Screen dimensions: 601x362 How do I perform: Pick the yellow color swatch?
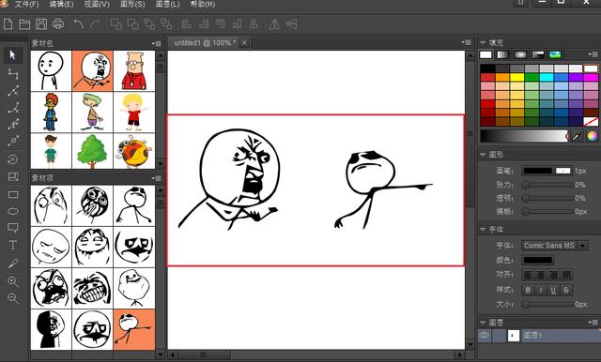coord(517,78)
